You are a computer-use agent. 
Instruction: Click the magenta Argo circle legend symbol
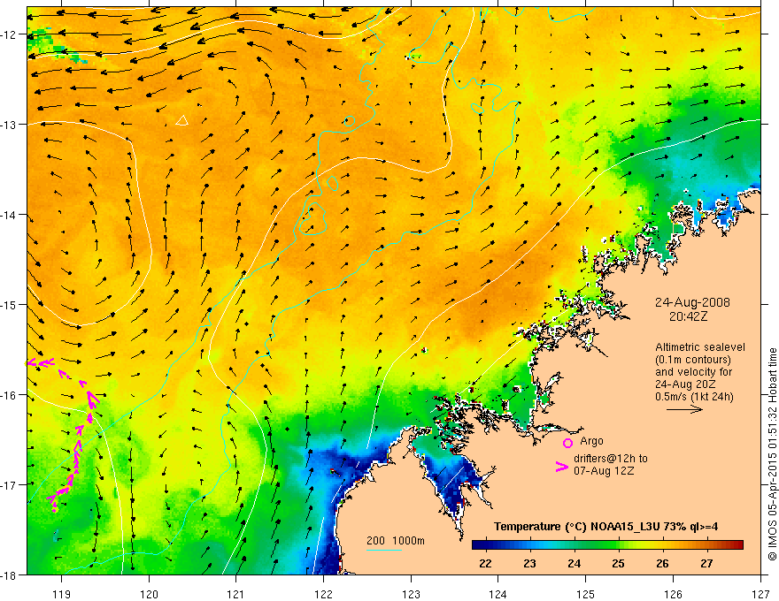click(x=567, y=443)
